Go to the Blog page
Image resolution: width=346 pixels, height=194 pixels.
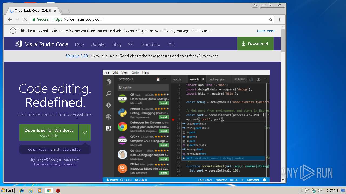tap(117, 44)
